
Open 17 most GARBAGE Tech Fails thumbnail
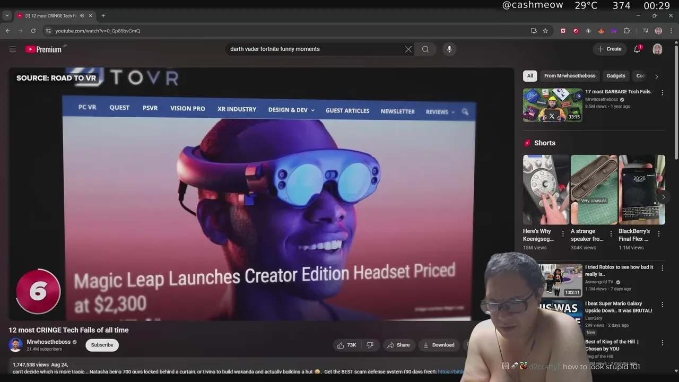552,105
